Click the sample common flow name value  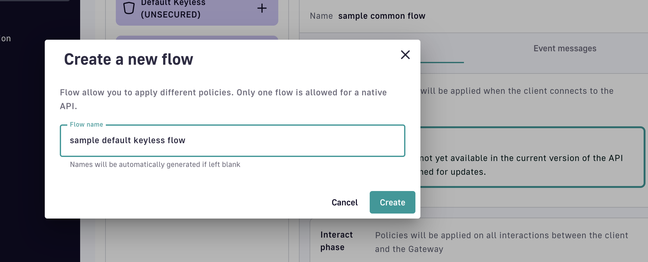(382, 16)
